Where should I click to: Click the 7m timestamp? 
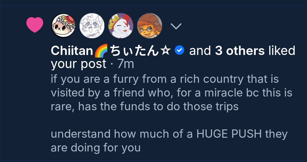tap(126, 64)
